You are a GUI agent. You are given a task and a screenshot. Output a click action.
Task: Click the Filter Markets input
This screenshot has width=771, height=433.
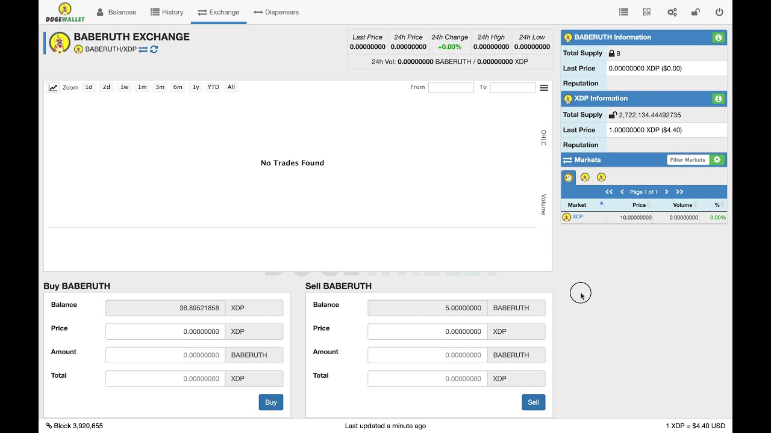(688, 160)
